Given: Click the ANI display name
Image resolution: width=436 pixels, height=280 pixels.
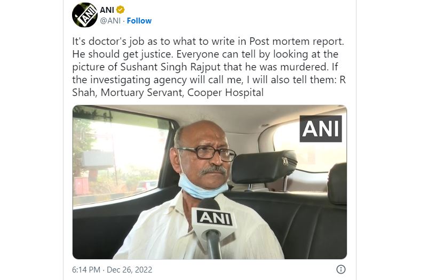Looking at the screenshot, I should [107, 10].
